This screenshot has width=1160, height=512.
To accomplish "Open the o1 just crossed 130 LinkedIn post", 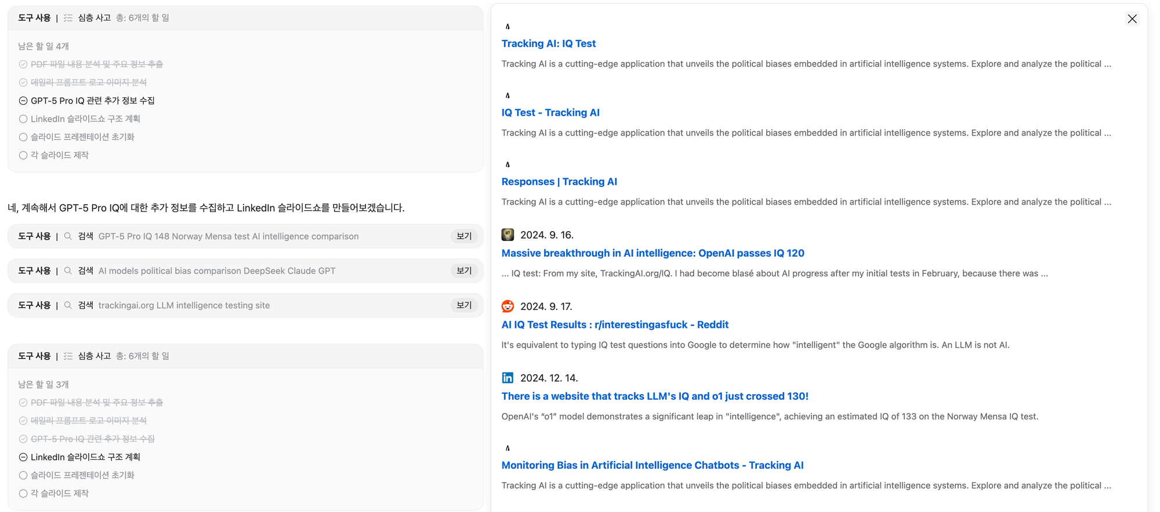I will click(x=655, y=396).
